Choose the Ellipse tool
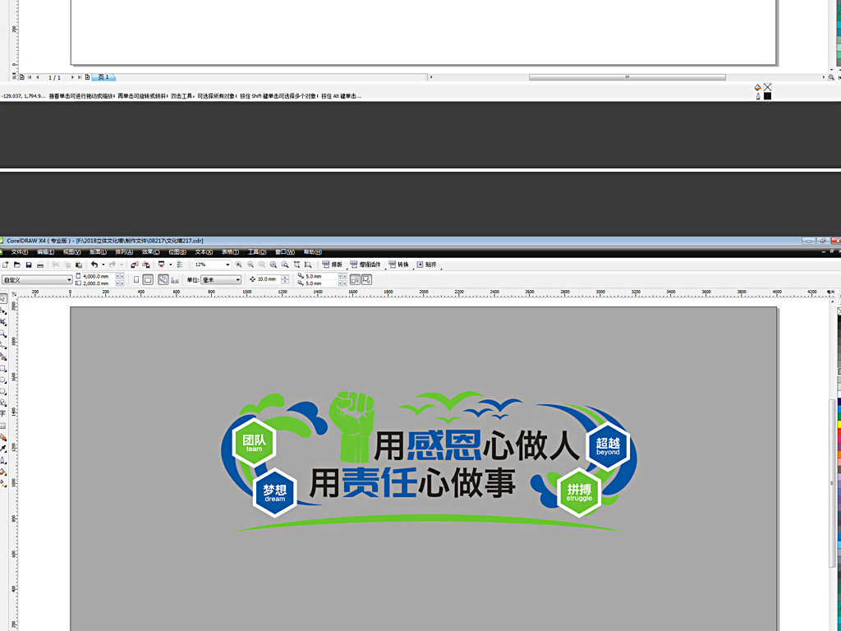This screenshot has height=631, width=841. (5, 379)
